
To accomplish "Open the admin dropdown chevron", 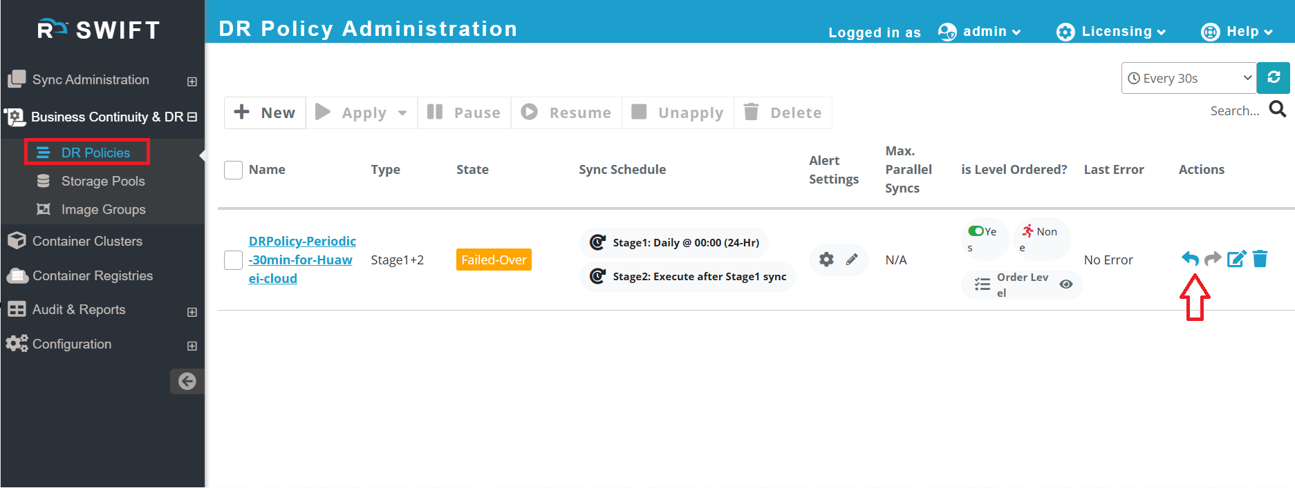I will pos(1016,32).
